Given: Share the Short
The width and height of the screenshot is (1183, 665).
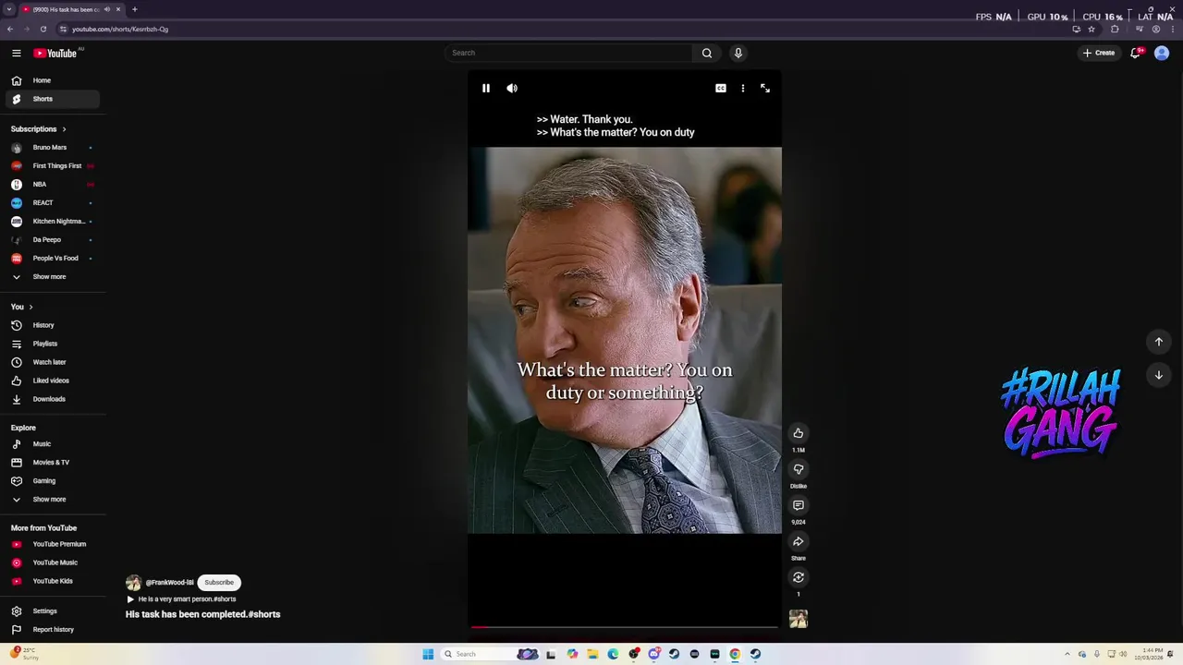Looking at the screenshot, I should (x=799, y=541).
